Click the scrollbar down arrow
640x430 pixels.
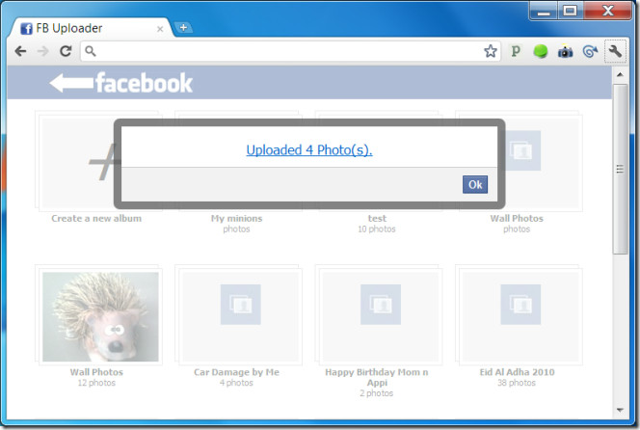pos(620,410)
